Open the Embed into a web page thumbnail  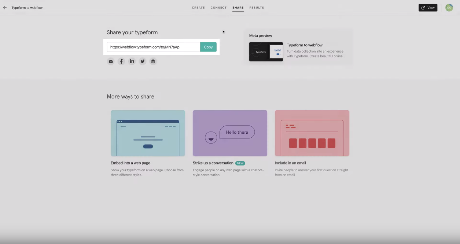[148, 133]
